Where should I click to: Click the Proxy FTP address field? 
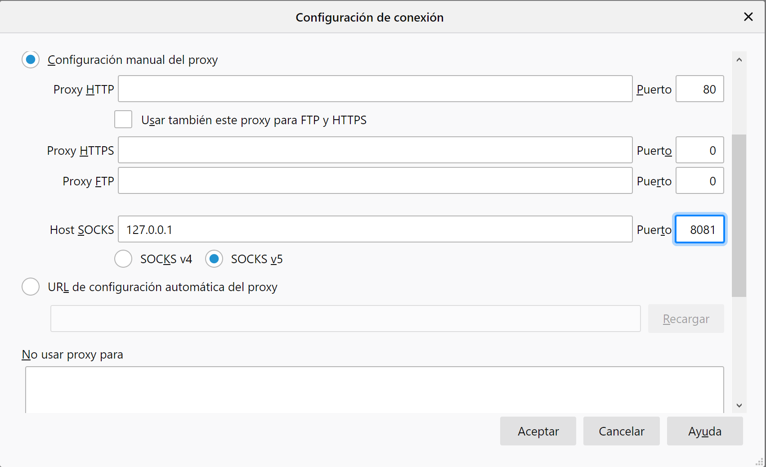[375, 181]
